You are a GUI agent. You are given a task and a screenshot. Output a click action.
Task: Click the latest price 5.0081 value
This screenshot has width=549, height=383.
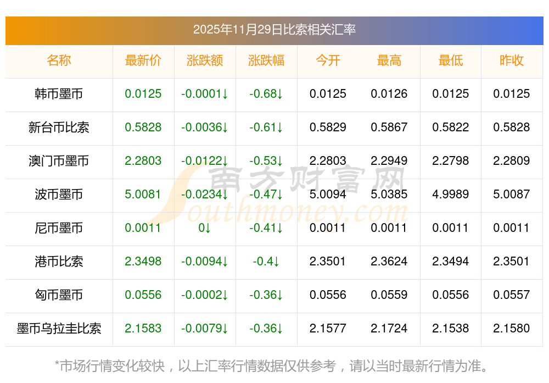[143, 195]
